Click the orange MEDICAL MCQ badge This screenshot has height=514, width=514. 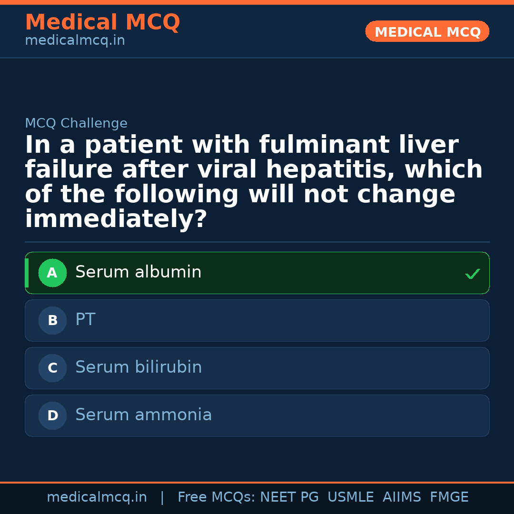427,32
